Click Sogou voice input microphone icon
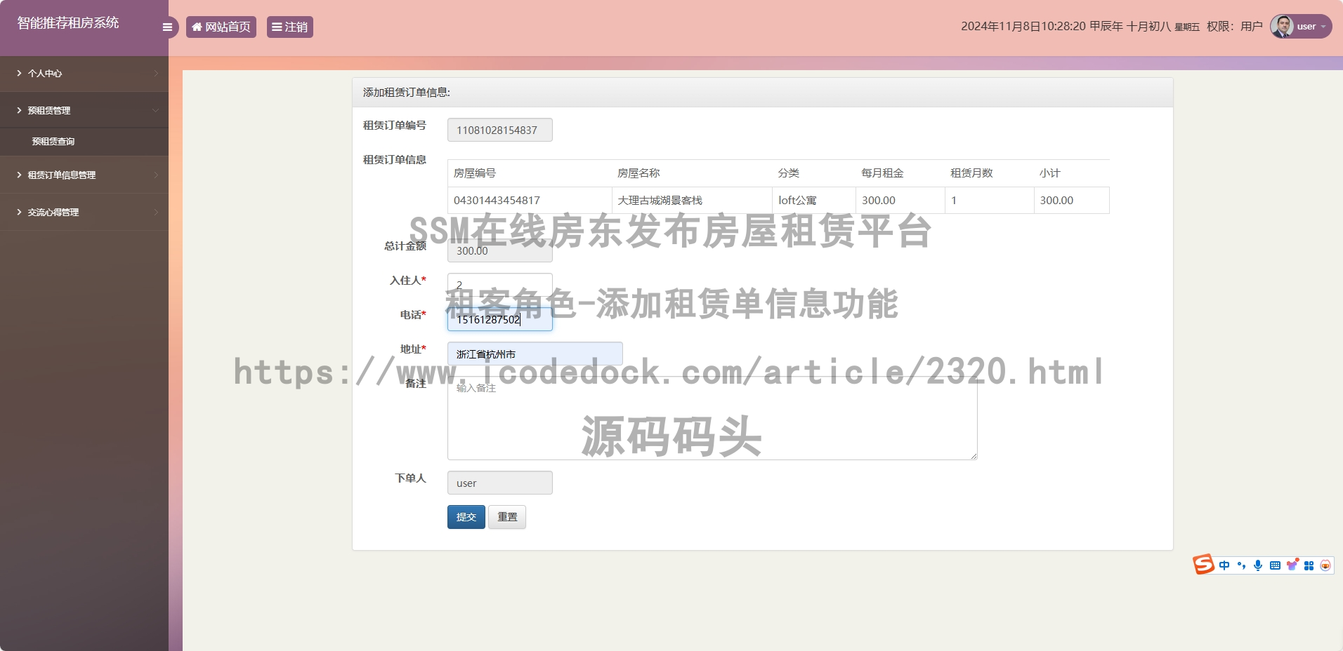The image size is (1343, 651). (x=1258, y=565)
